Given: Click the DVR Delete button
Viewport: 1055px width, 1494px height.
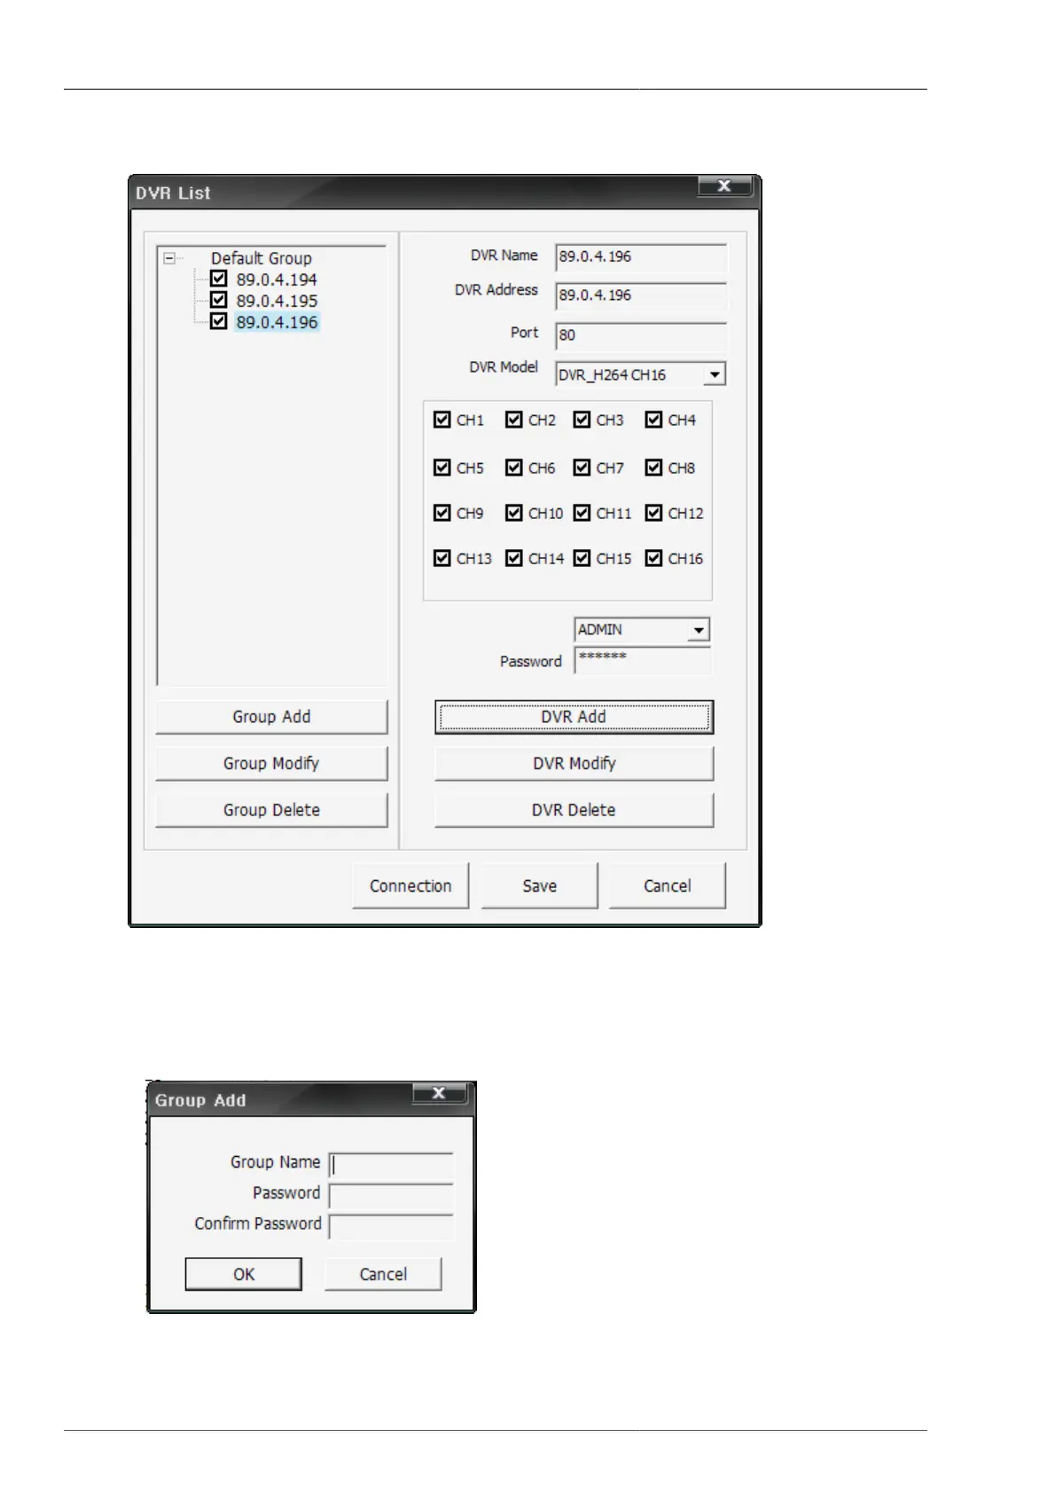Looking at the screenshot, I should pyautogui.click(x=574, y=810).
